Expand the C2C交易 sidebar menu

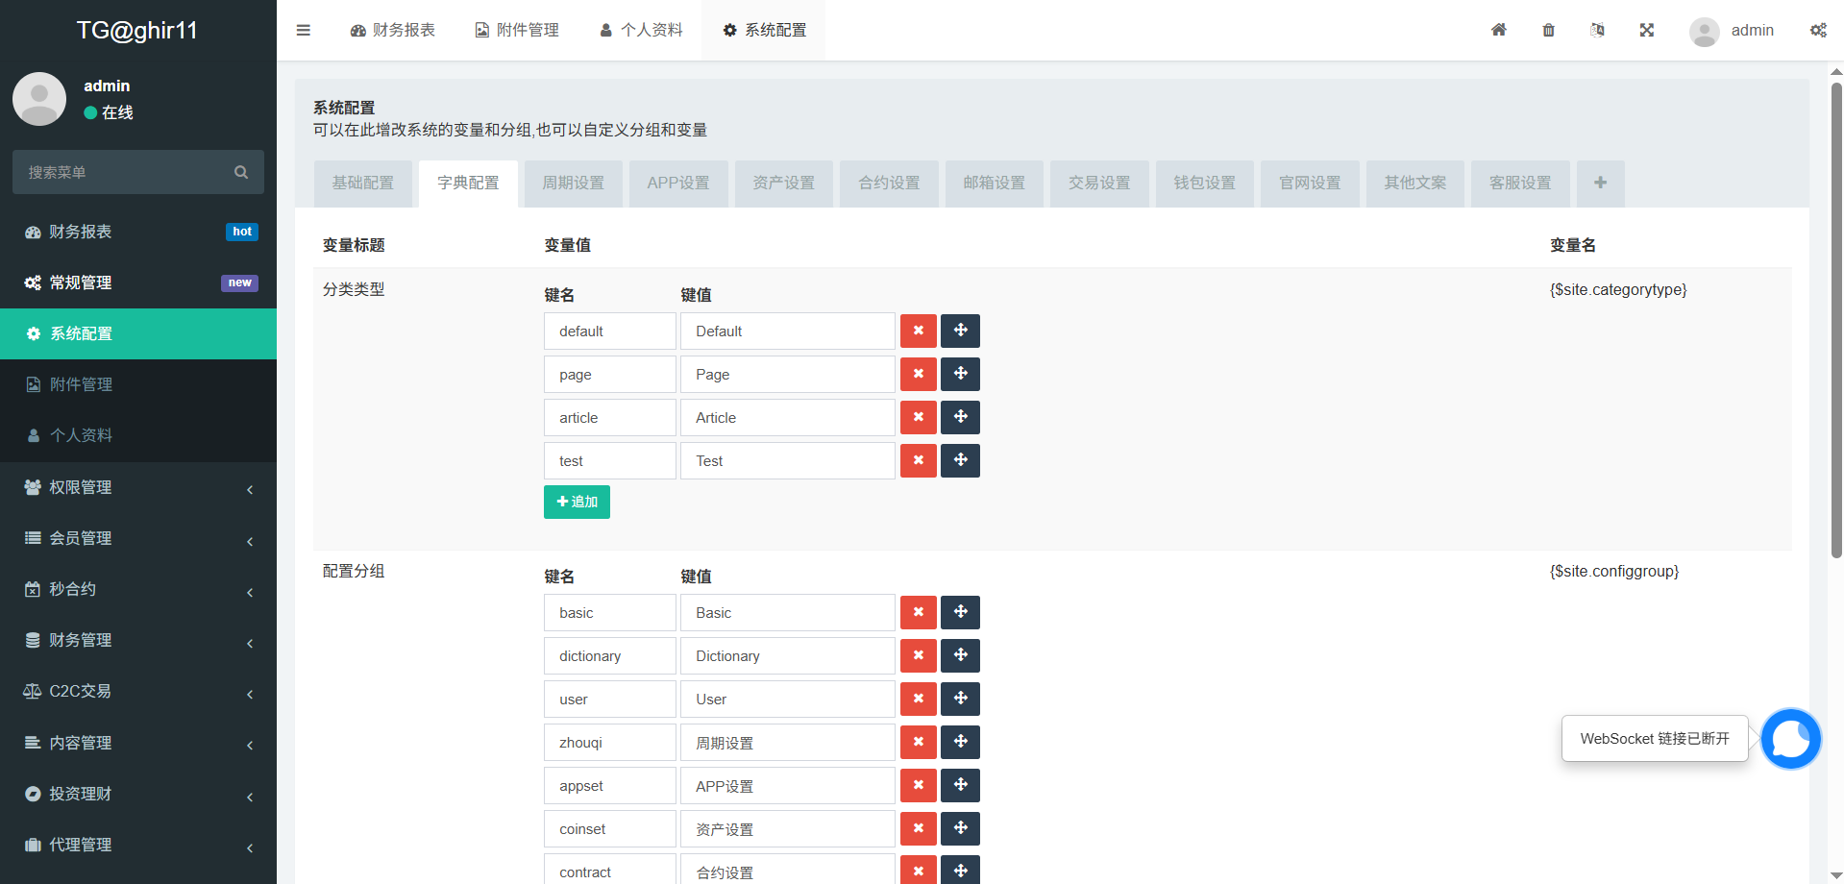(138, 691)
